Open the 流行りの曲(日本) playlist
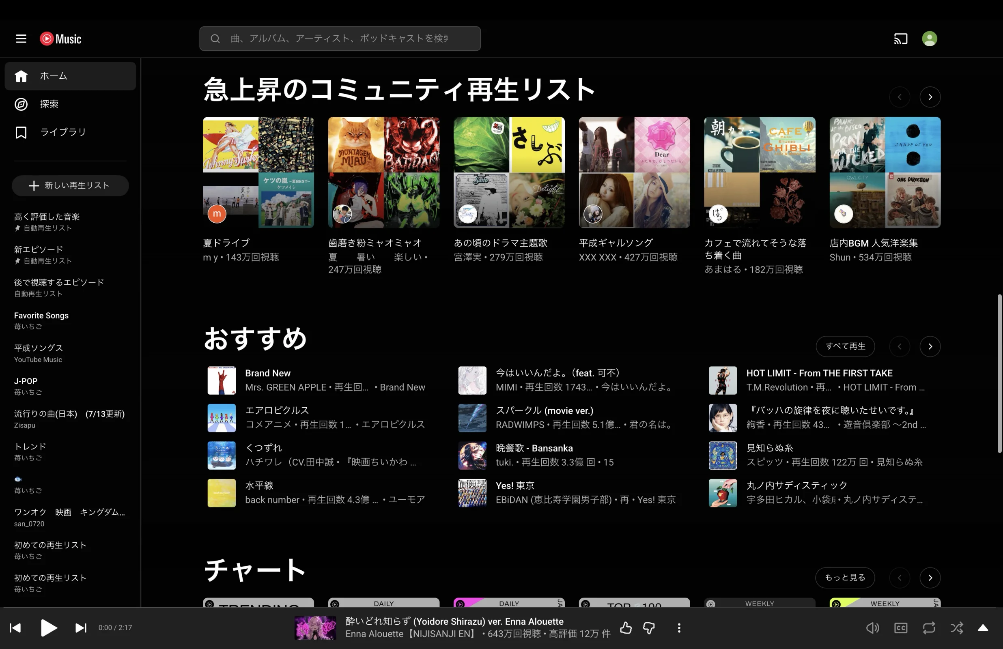This screenshot has width=1003, height=649. (70, 419)
